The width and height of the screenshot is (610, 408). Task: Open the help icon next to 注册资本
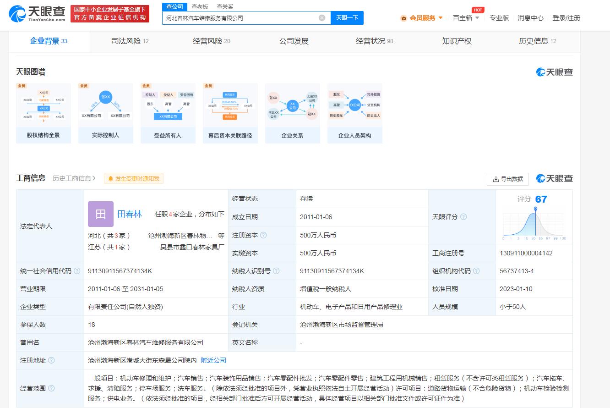(x=263, y=235)
